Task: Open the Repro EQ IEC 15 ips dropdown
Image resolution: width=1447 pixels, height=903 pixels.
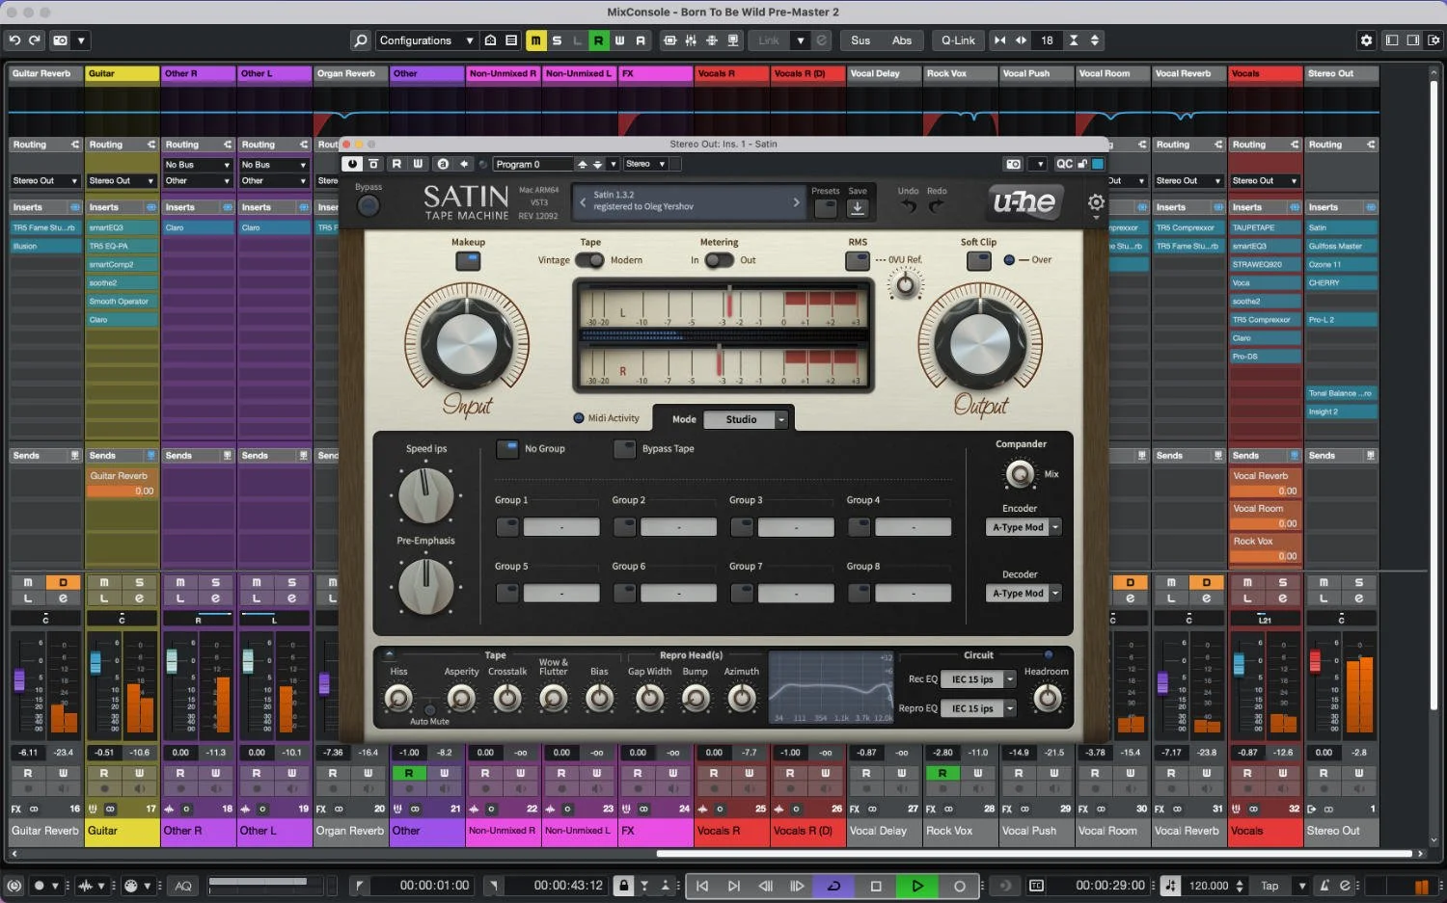Action: point(978,708)
